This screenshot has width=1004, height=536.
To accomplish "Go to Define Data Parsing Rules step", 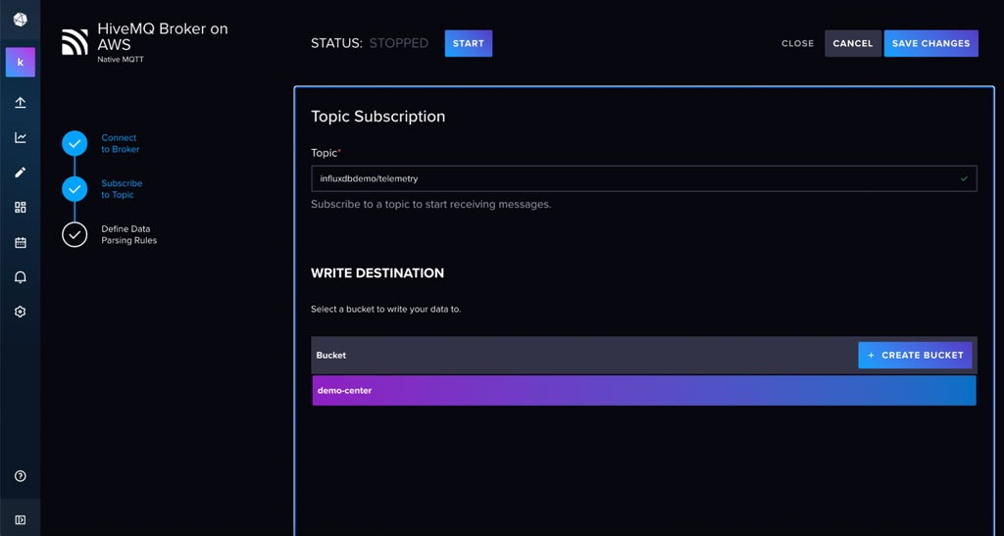I will pos(128,235).
